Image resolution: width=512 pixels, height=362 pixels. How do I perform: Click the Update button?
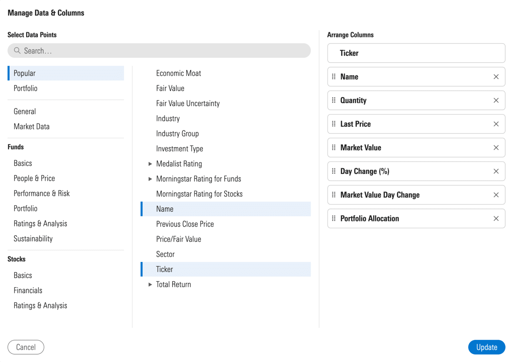(x=486, y=347)
